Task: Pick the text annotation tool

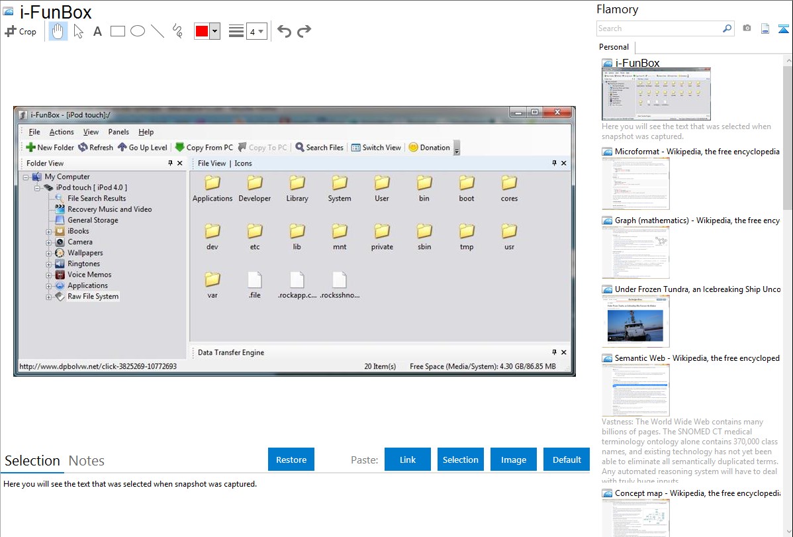Action: click(97, 31)
